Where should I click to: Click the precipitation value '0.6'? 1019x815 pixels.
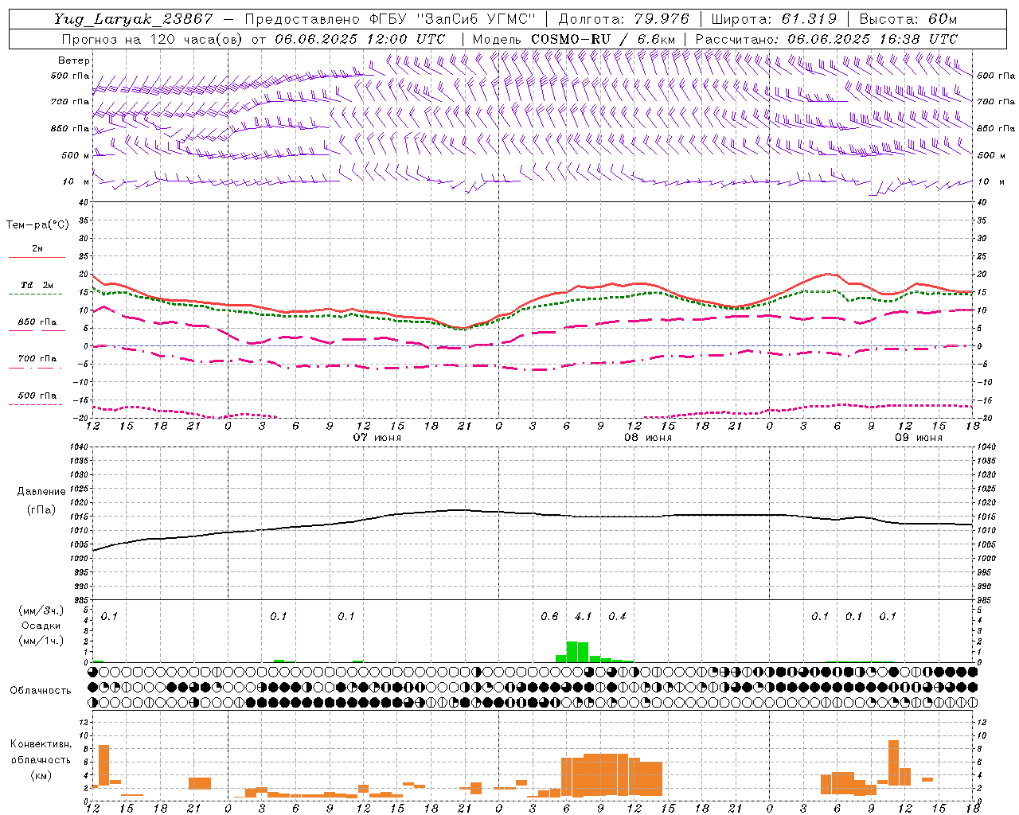click(549, 616)
